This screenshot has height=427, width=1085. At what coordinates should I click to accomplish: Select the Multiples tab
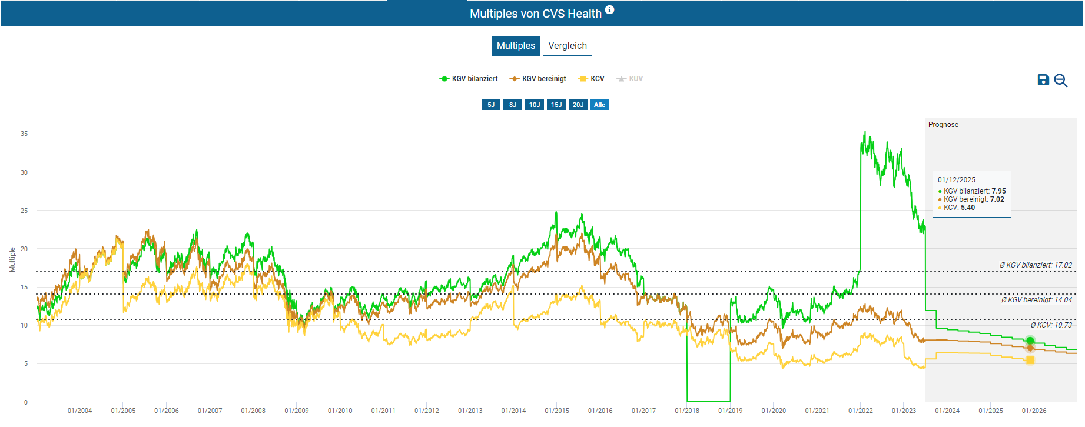tap(516, 46)
